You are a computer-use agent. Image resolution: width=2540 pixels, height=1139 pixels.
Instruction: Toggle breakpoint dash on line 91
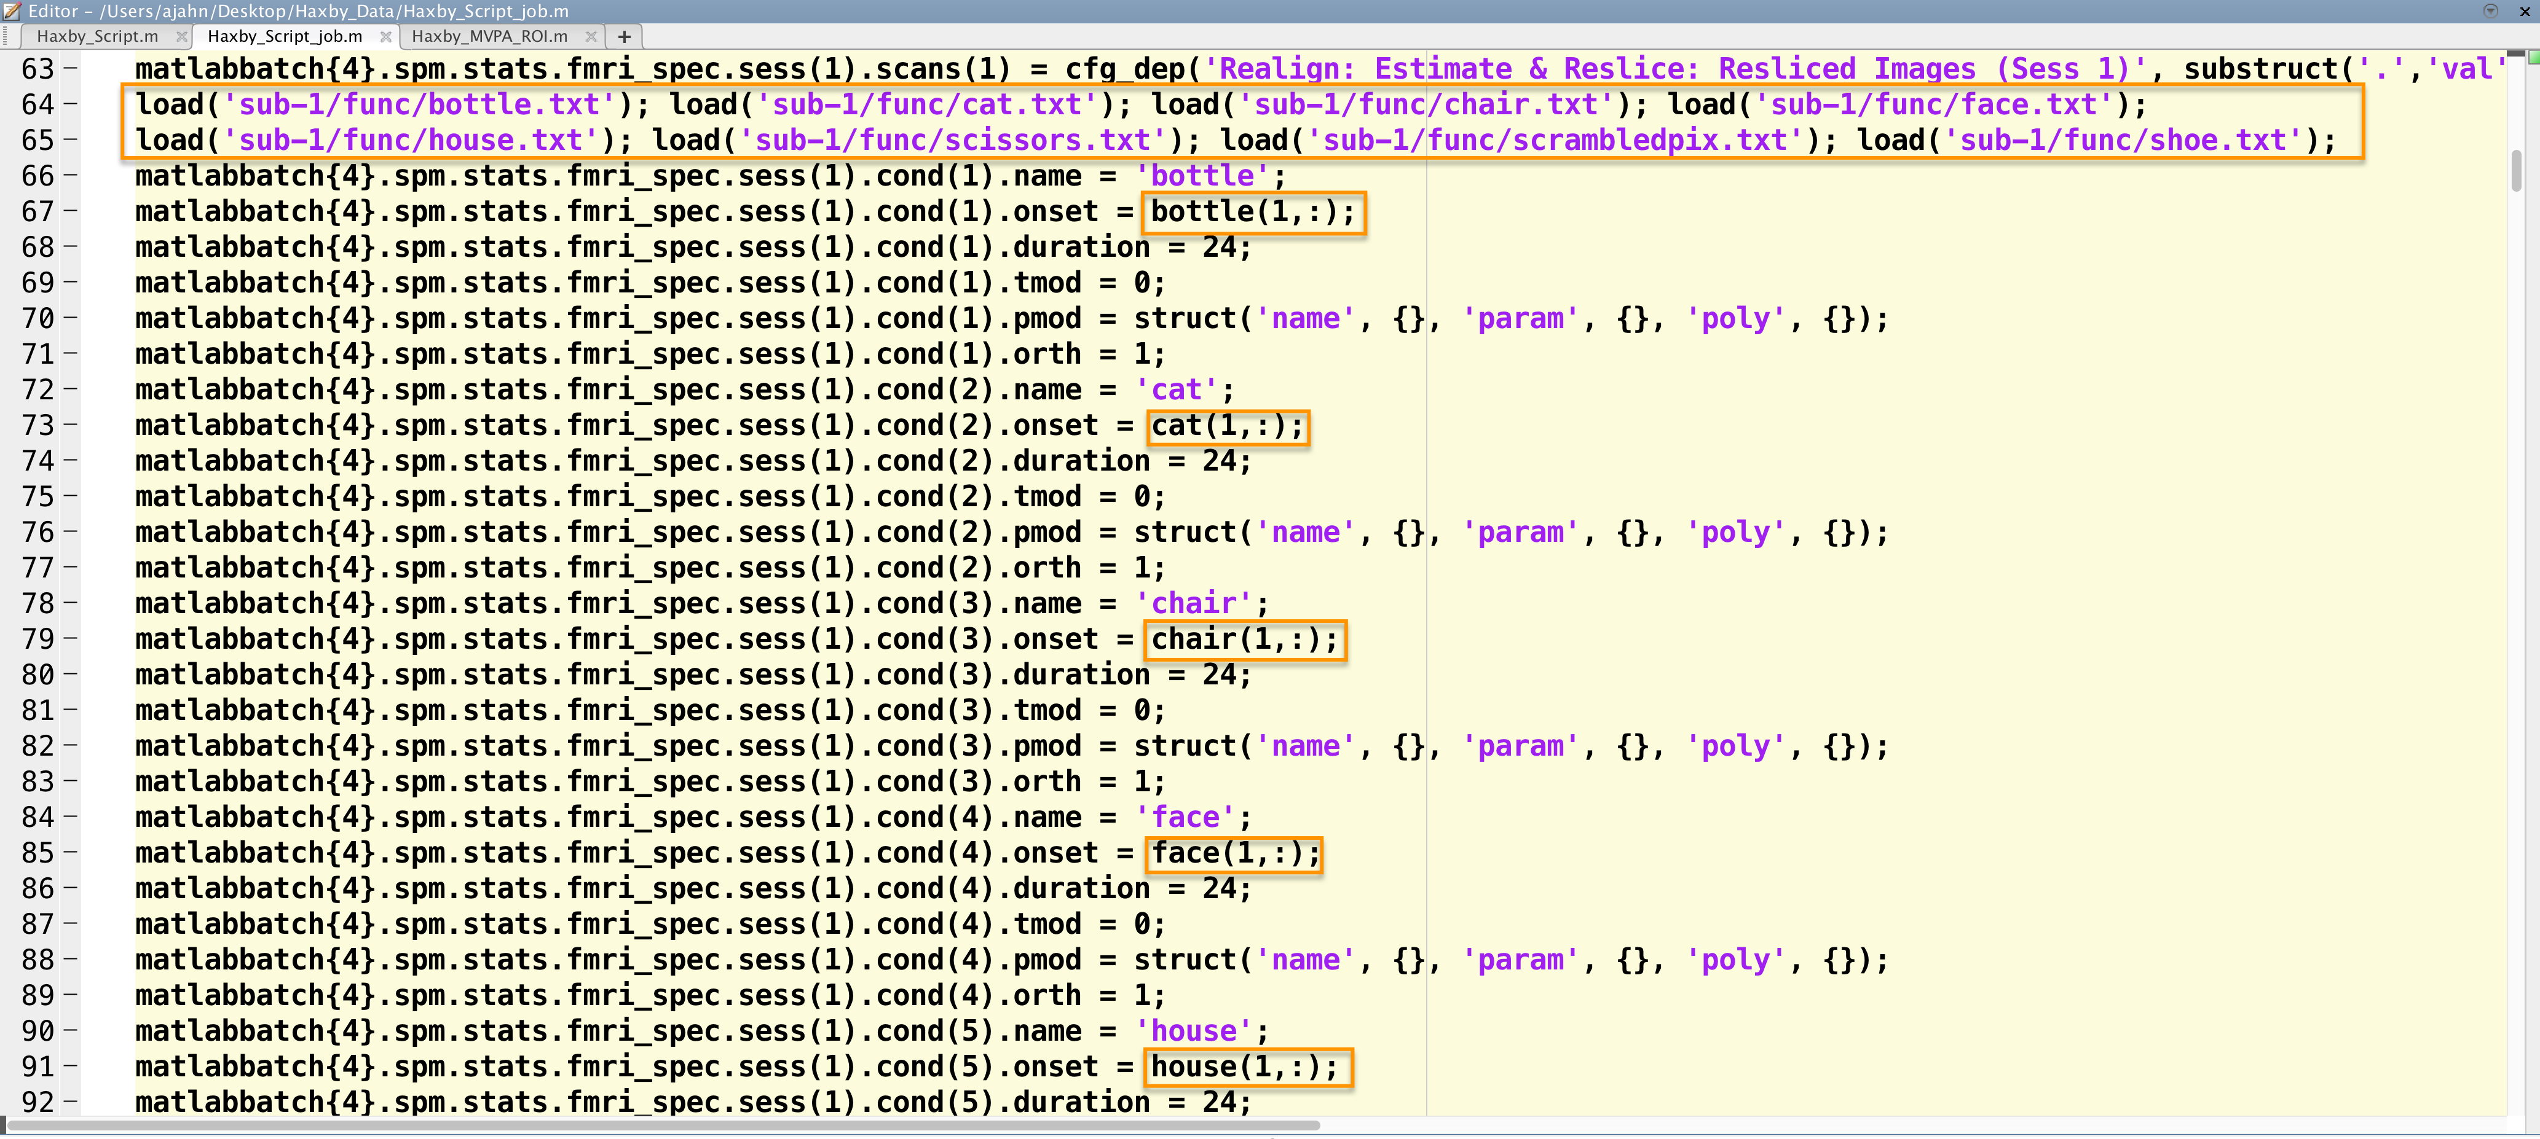coord(71,1067)
